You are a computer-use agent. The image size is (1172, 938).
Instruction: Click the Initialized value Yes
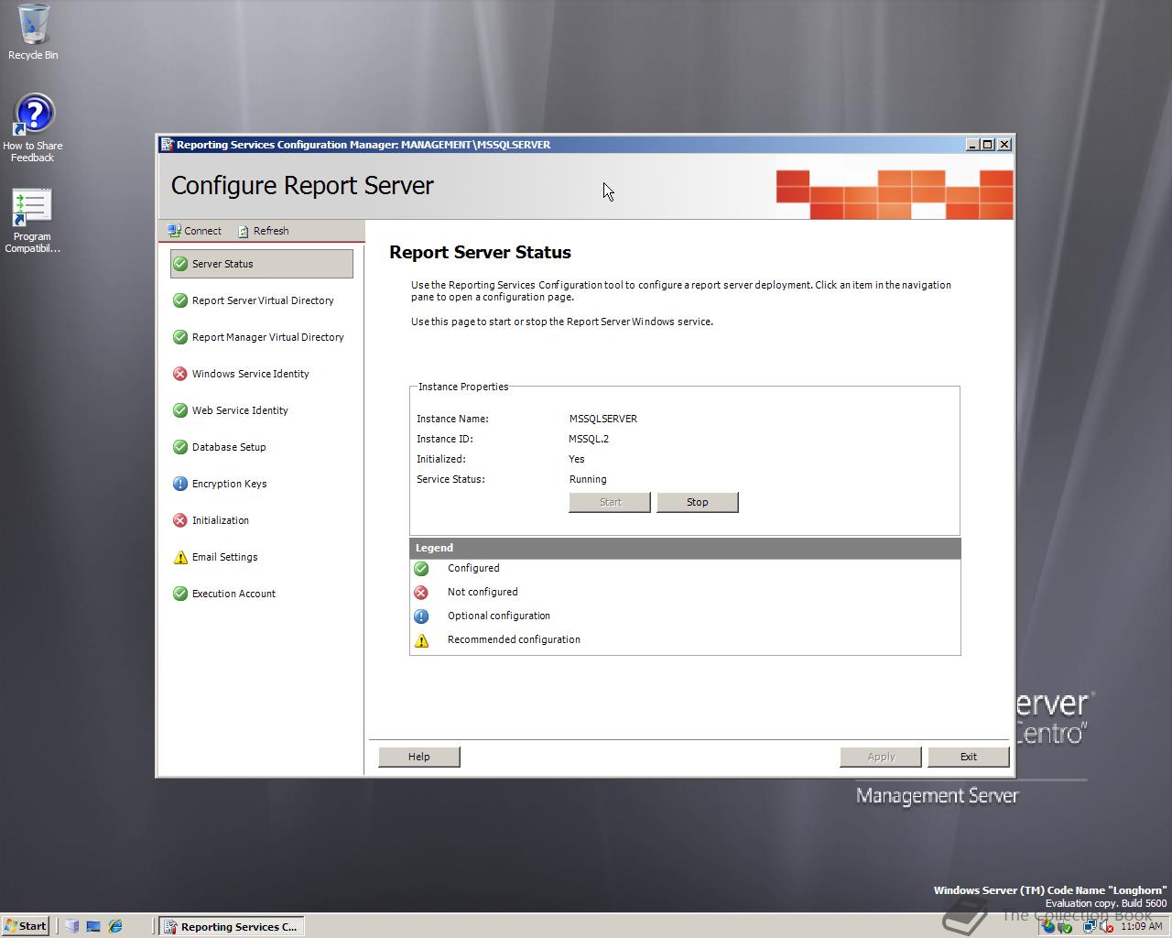click(577, 459)
